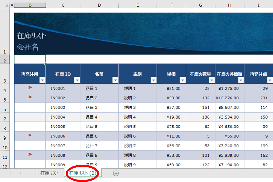The height and width of the screenshot is (182, 273).
Task: Click the reorder flag icon for IN0006
Action: pyautogui.click(x=30, y=135)
